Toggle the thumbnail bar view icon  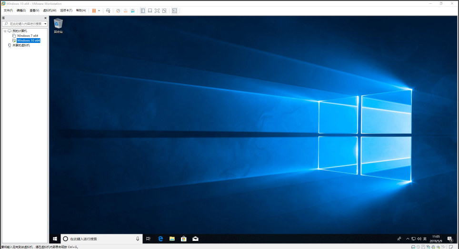[x=150, y=10]
